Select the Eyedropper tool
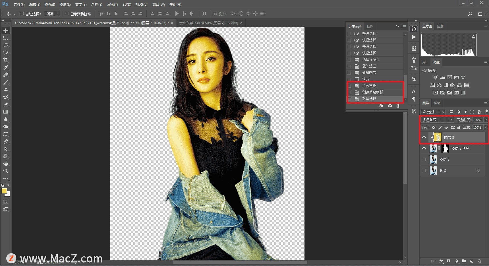Screen dimensions: 489x266 pos(6,67)
